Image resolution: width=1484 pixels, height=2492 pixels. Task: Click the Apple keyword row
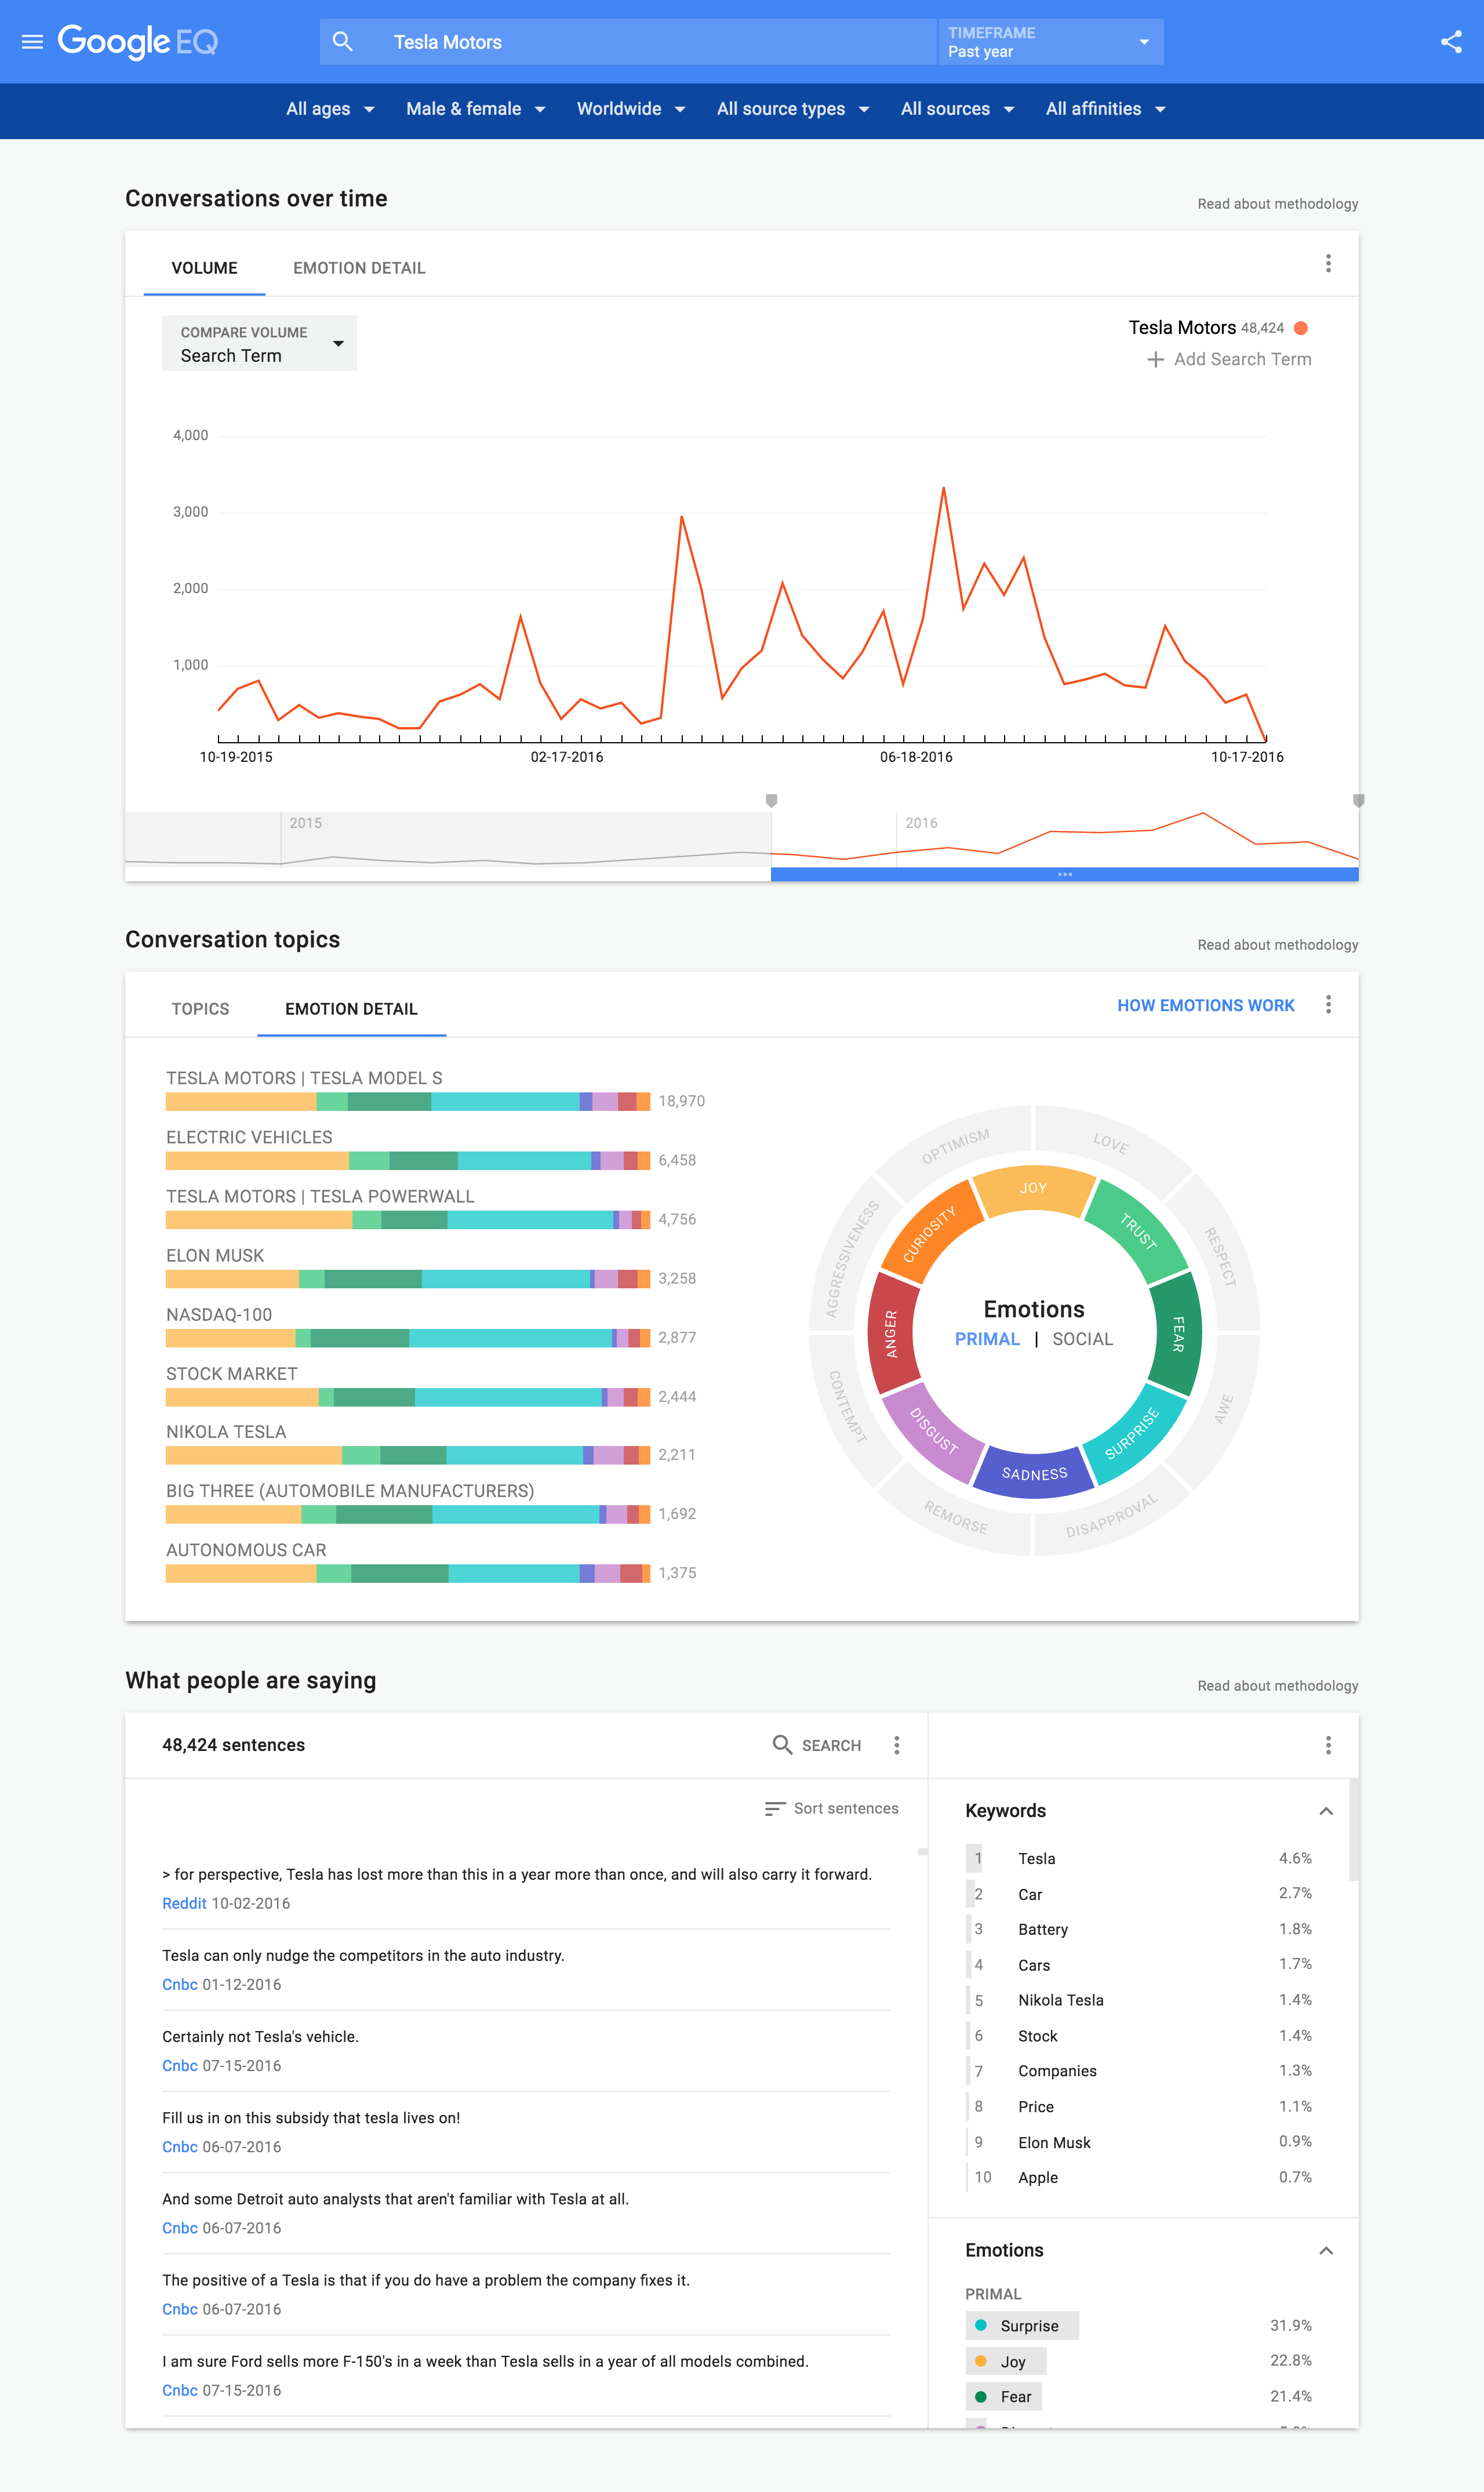pyautogui.click(x=1139, y=2178)
